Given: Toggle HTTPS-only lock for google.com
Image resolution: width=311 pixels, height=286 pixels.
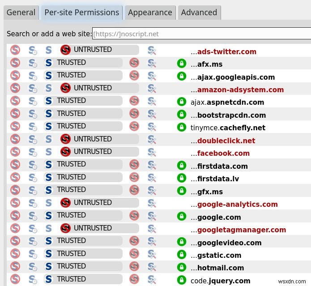Looking at the screenshot, I should click(182, 216).
